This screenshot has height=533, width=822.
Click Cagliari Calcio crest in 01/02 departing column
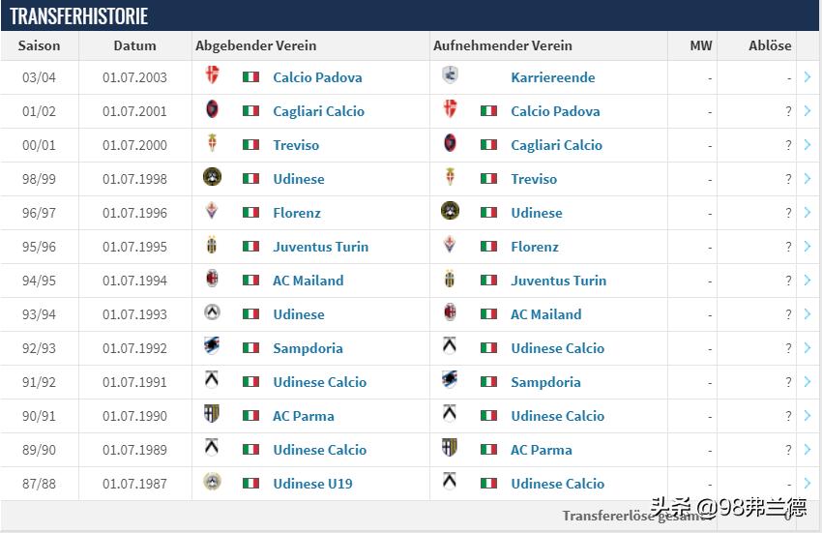[213, 110]
